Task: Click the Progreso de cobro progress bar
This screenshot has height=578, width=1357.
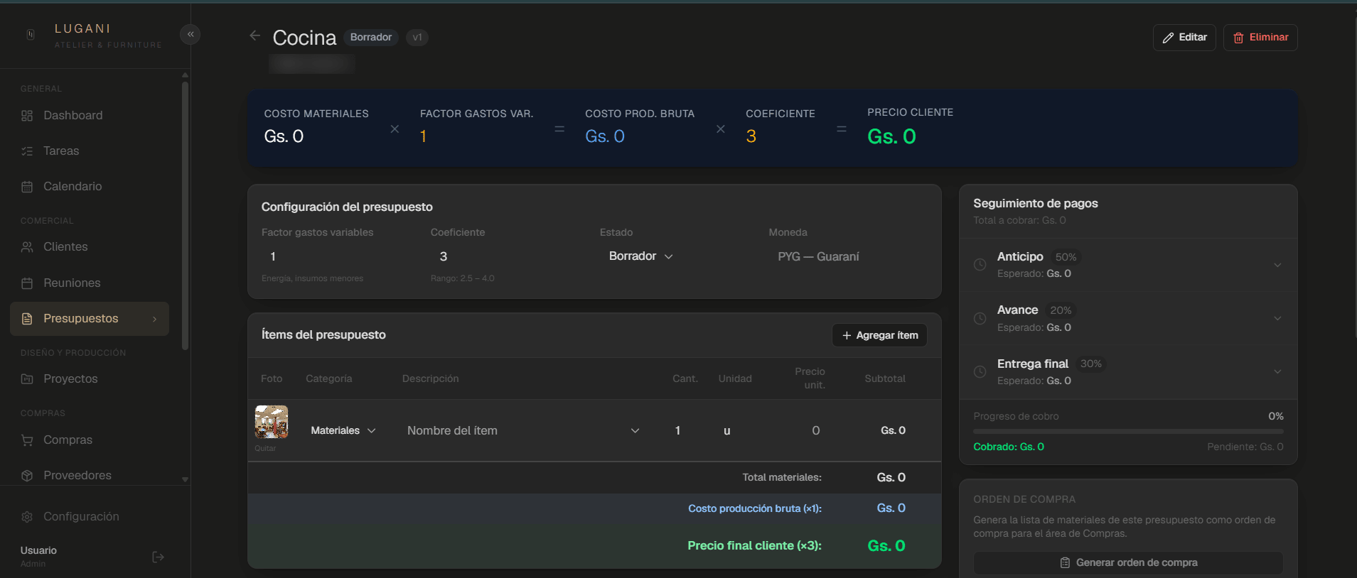Action: click(1128, 432)
